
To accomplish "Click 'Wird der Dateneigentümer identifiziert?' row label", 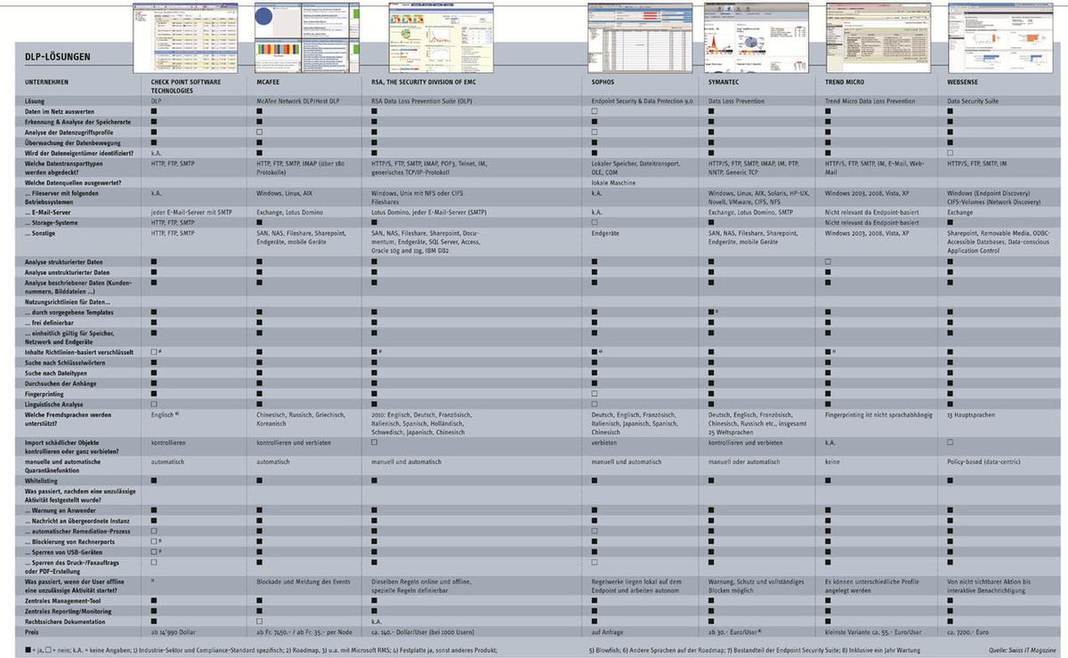I will point(79,153).
